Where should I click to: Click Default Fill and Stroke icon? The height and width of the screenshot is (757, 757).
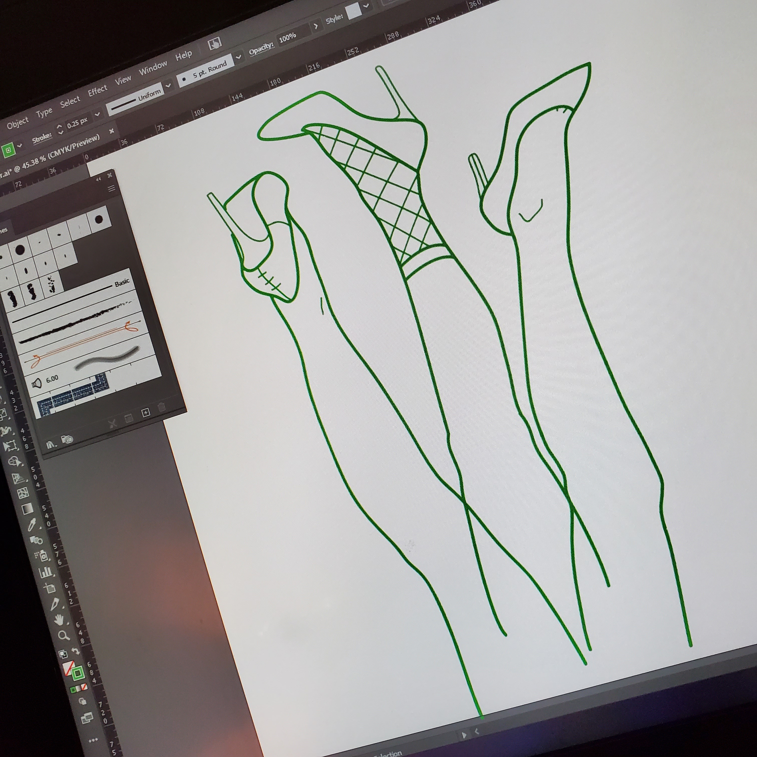[63, 654]
